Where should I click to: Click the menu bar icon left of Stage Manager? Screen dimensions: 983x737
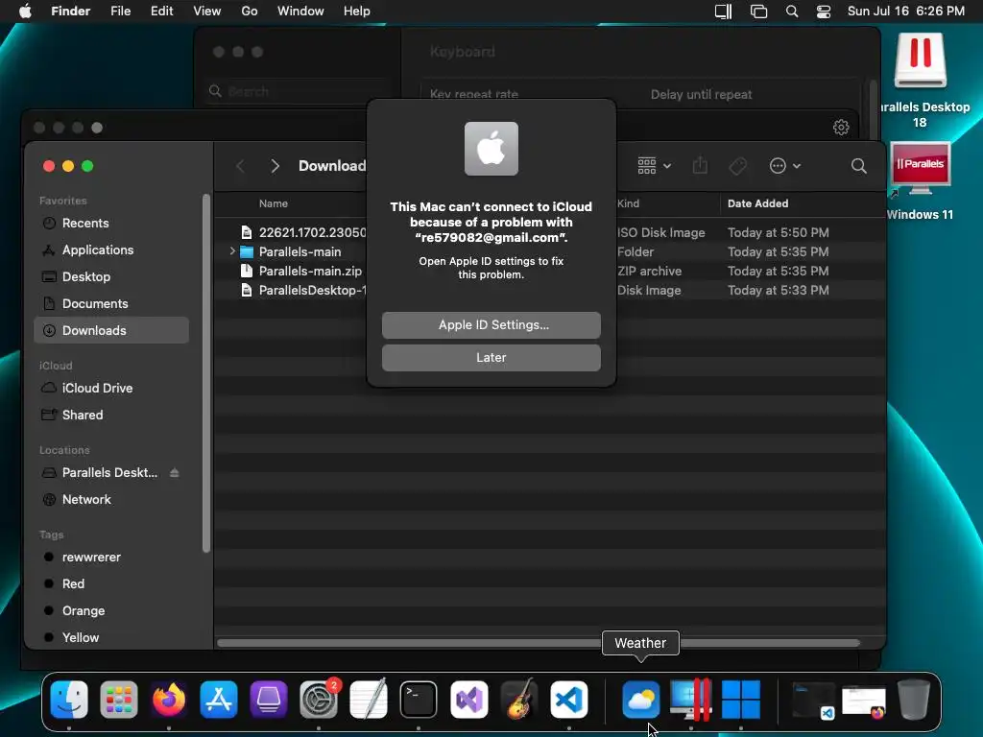tap(724, 12)
